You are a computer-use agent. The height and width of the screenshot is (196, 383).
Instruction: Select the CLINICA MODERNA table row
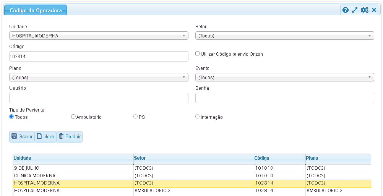(x=73, y=176)
